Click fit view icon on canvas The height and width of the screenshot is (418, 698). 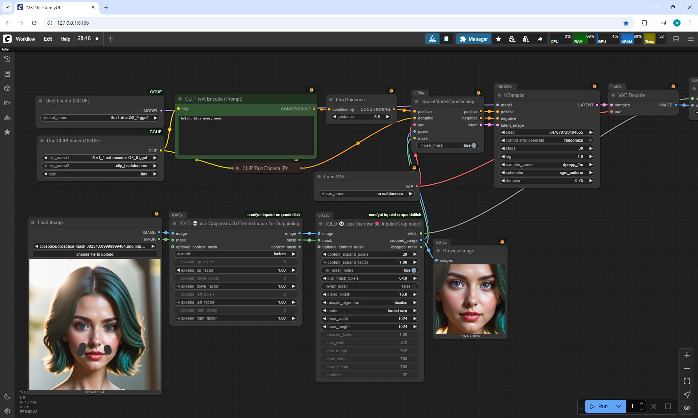point(687,381)
